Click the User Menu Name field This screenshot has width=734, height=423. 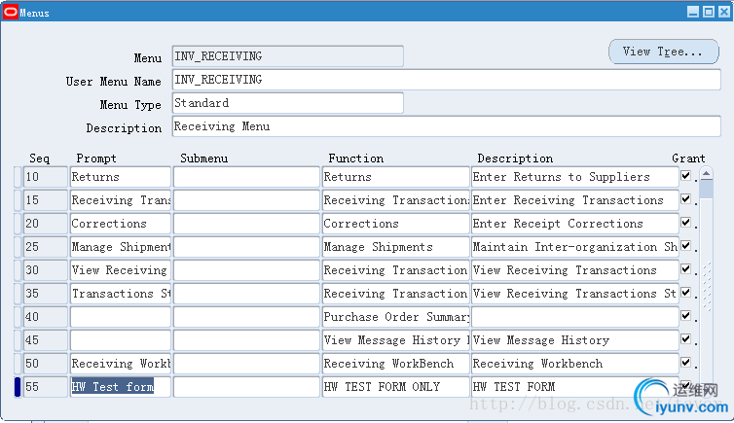[x=448, y=80]
